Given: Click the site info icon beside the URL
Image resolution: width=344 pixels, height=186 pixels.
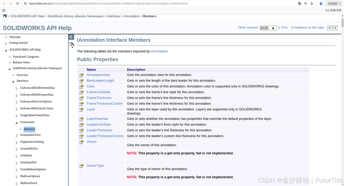Looking at the screenshot, I should [25, 3].
